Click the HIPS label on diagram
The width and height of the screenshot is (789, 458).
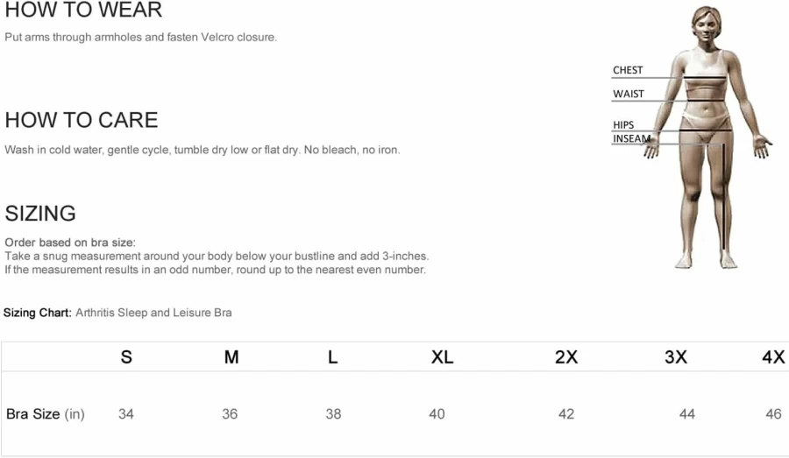tap(623, 124)
